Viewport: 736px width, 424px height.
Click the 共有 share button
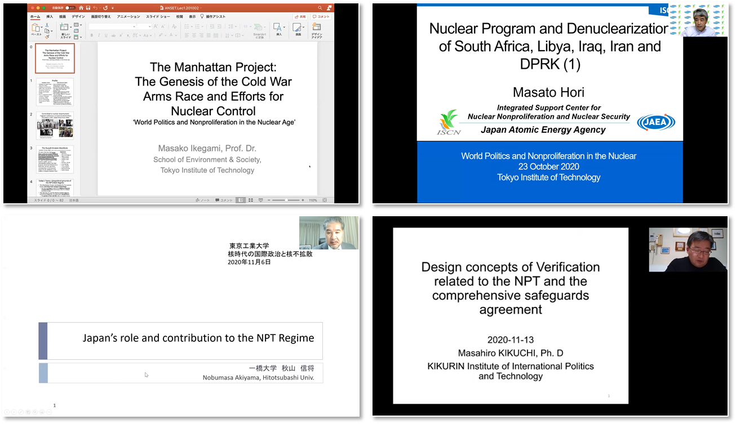pos(300,17)
